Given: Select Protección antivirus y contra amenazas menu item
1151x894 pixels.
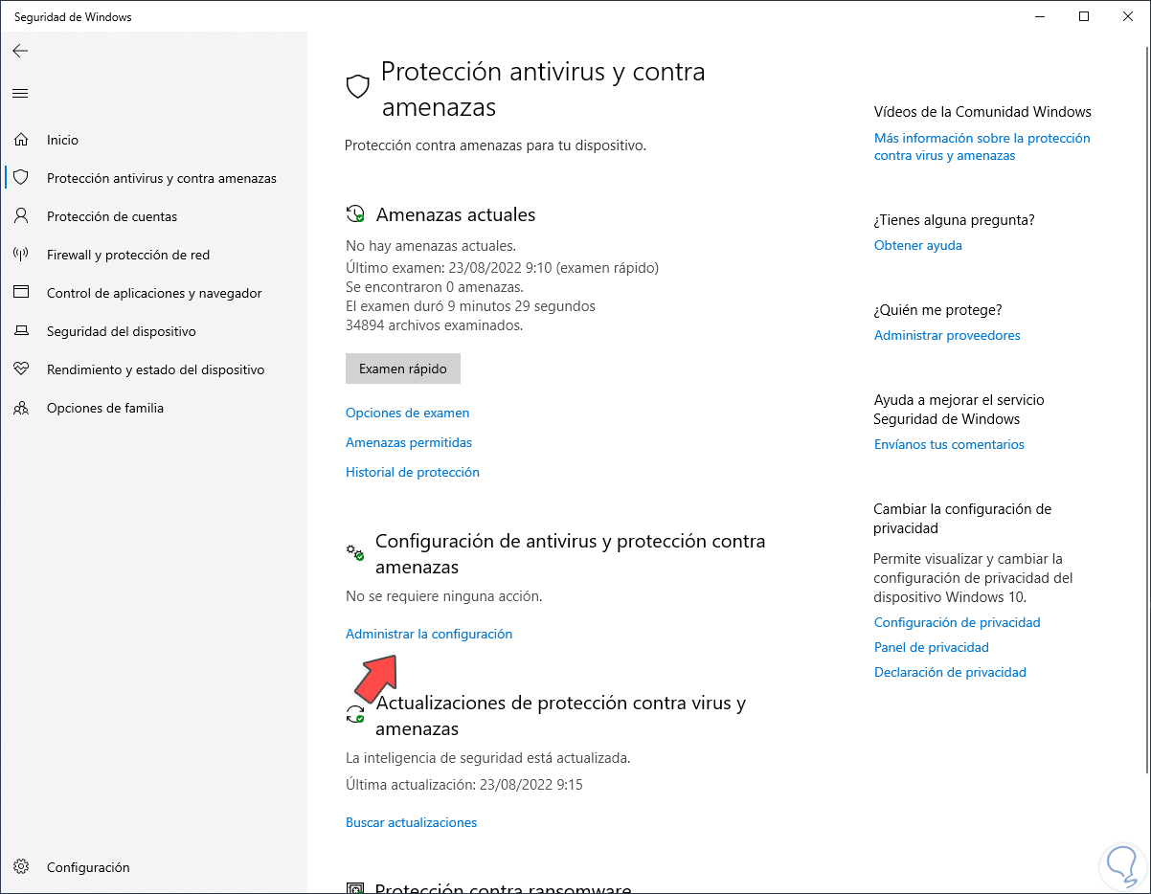Looking at the screenshot, I should point(161,178).
